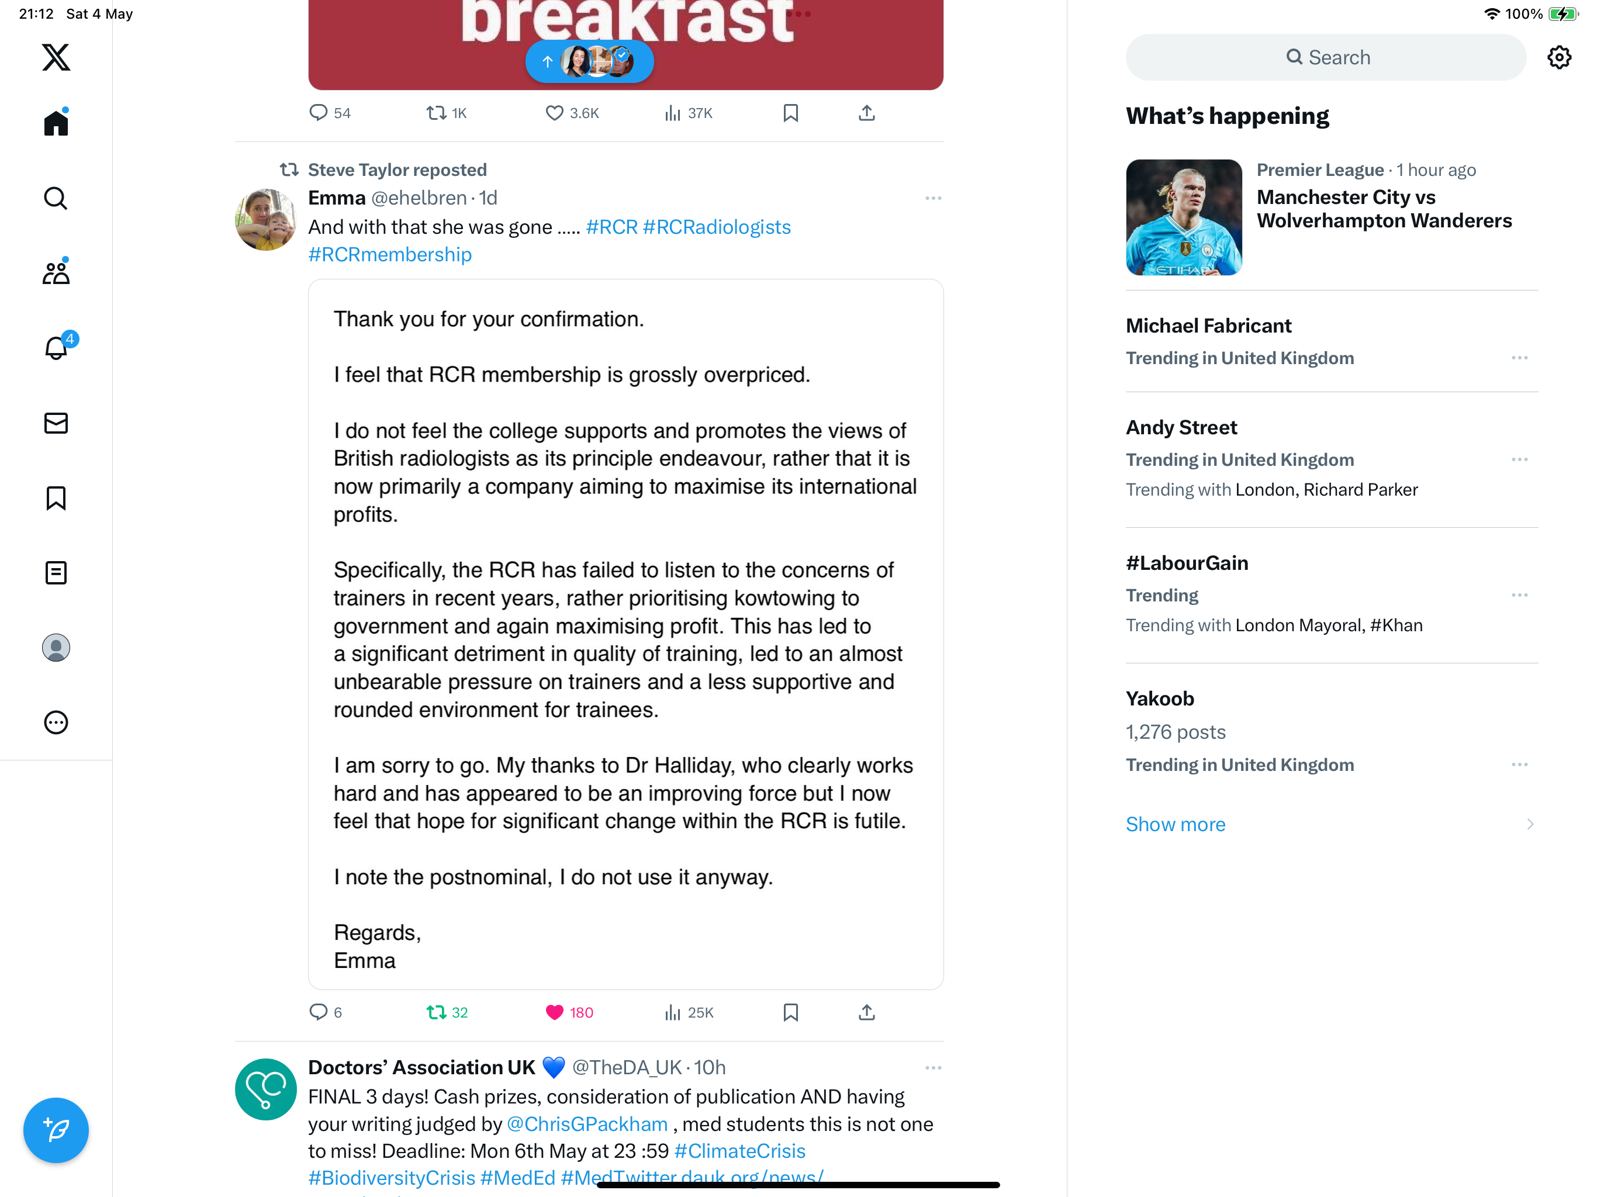Open Lists icon in the sidebar
The image size is (1597, 1197).
56,573
